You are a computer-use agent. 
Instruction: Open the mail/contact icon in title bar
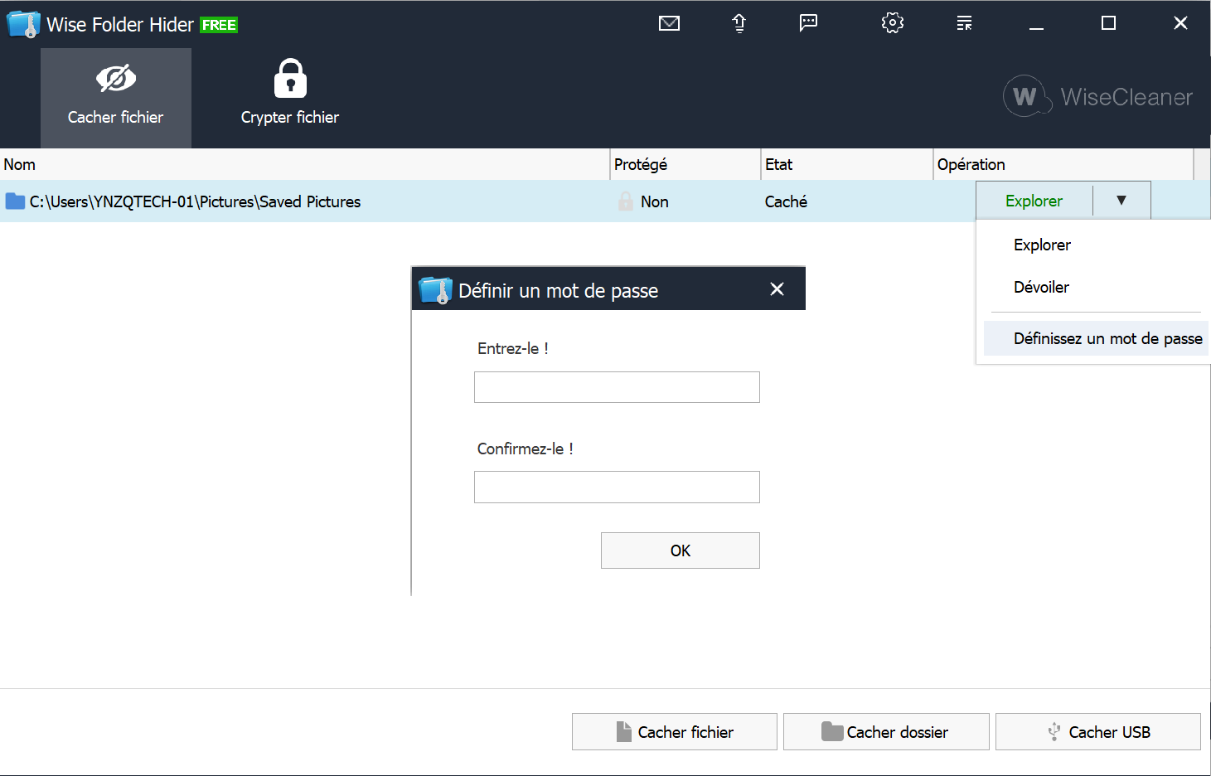coord(669,23)
